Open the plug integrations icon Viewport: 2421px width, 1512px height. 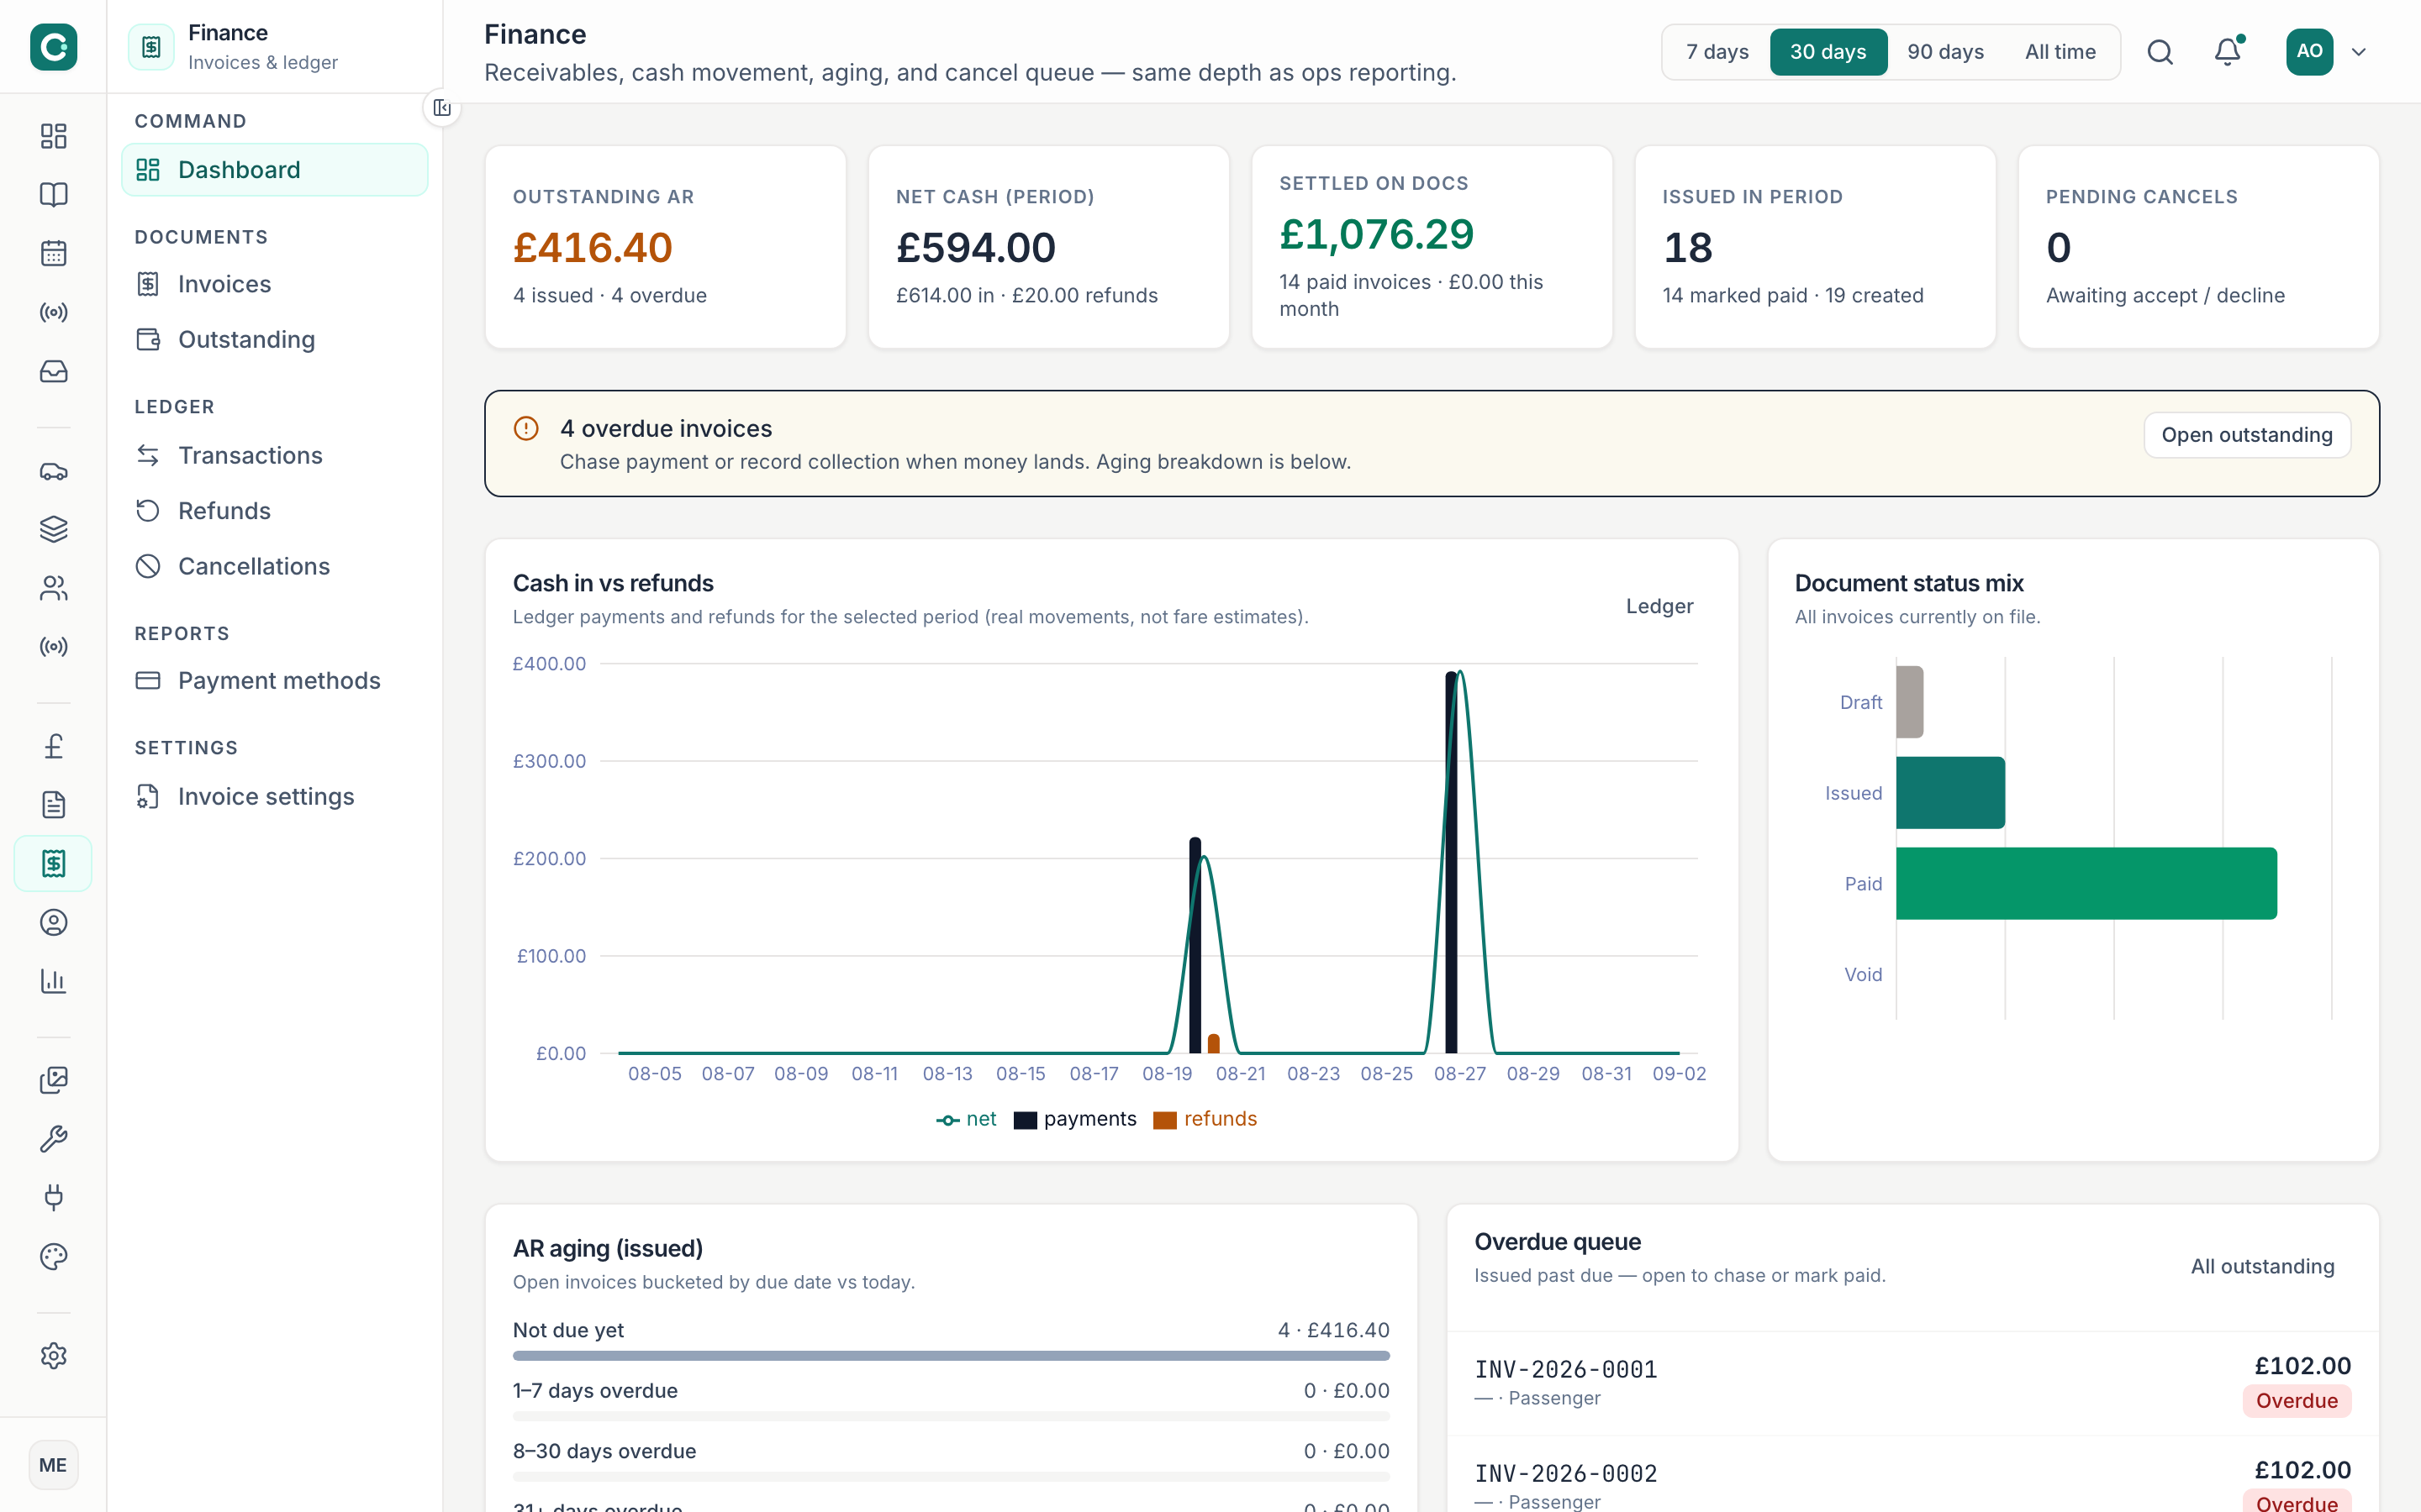[x=53, y=1197]
